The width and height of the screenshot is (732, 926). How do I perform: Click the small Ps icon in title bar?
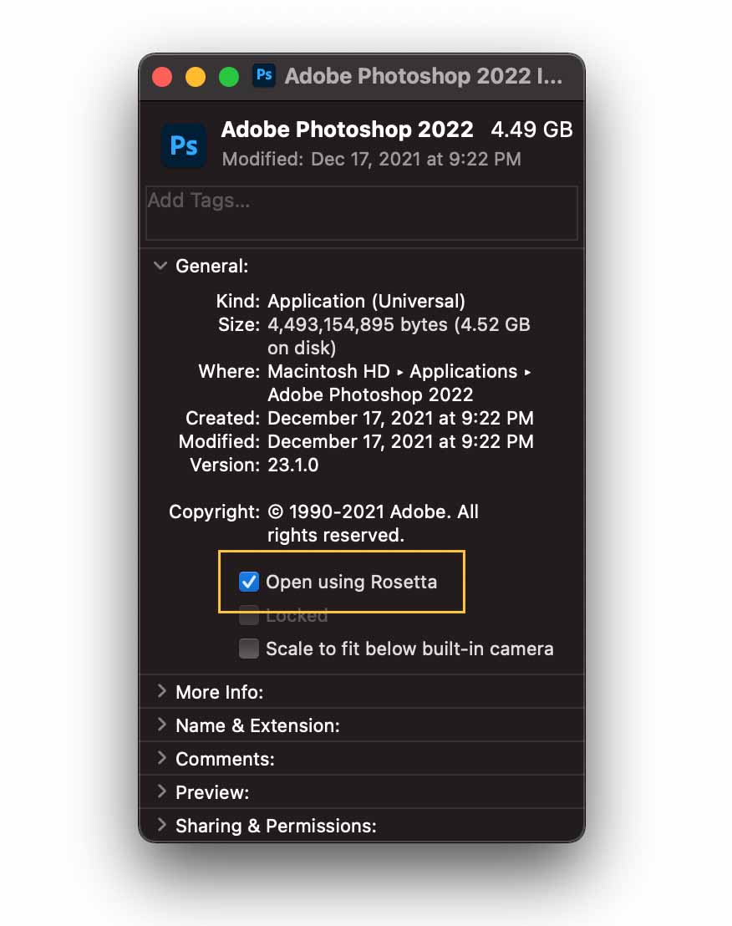click(x=264, y=75)
